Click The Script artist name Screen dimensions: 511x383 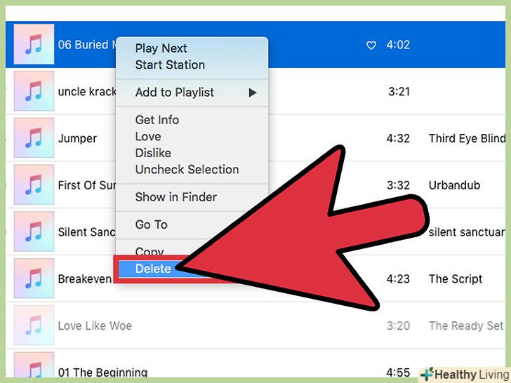[x=456, y=279]
